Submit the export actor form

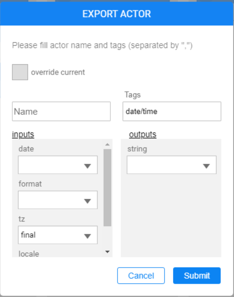coord(197,276)
